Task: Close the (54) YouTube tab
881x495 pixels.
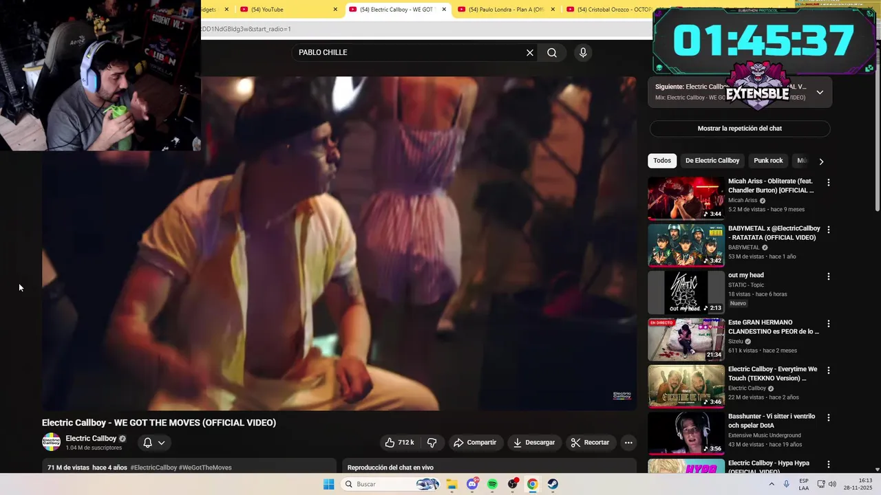Action: coord(335,10)
